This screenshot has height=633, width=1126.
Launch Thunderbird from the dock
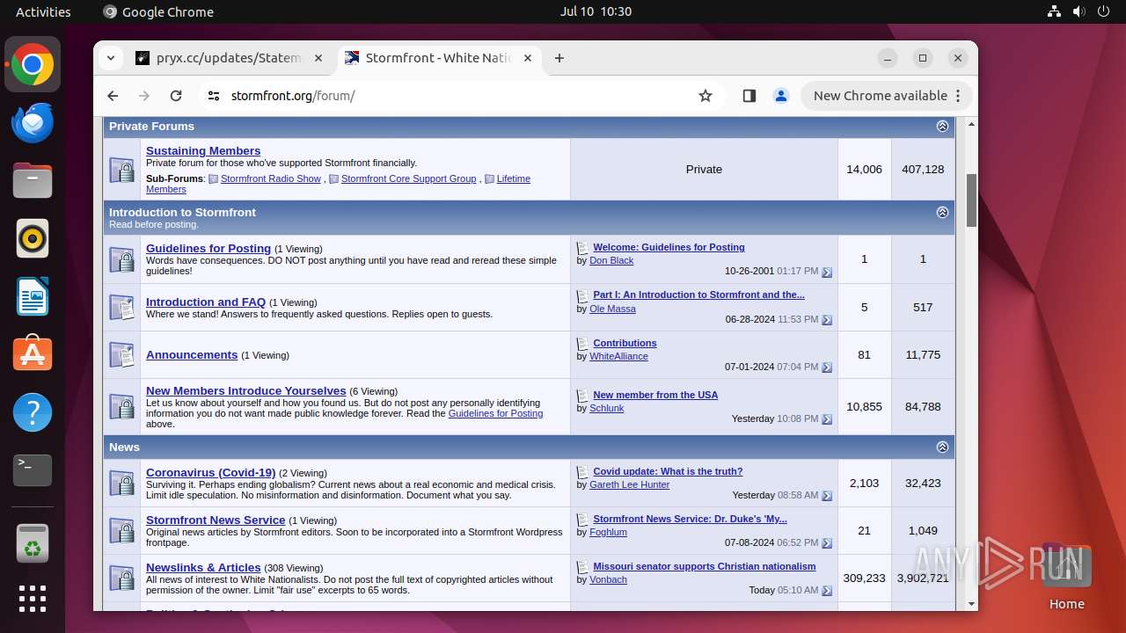tap(33, 123)
